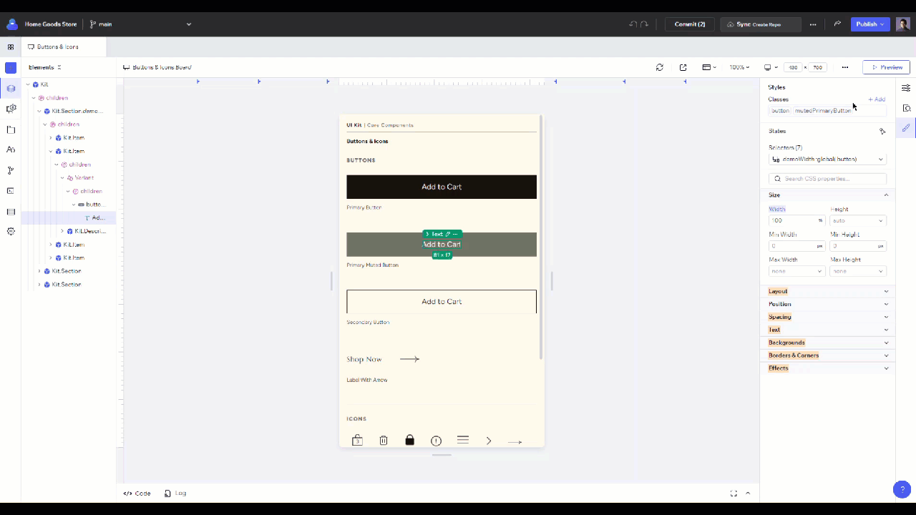Click the Publish button

(x=870, y=24)
